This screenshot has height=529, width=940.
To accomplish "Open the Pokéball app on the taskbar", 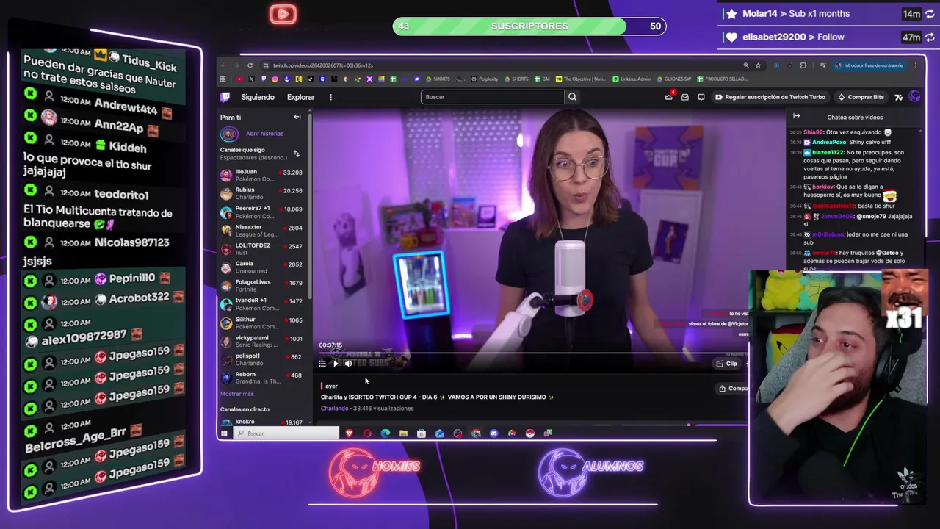I will tap(529, 433).
